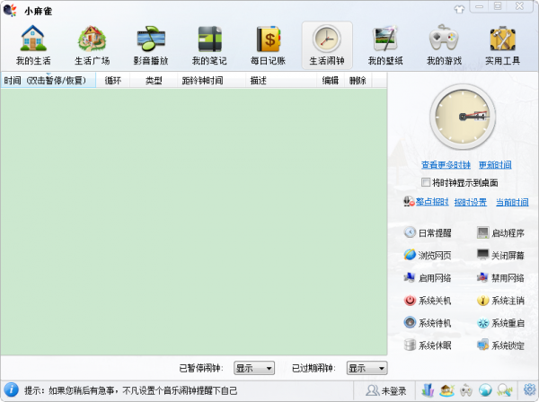Expand the 已过期闹钟 dropdown

click(367, 369)
